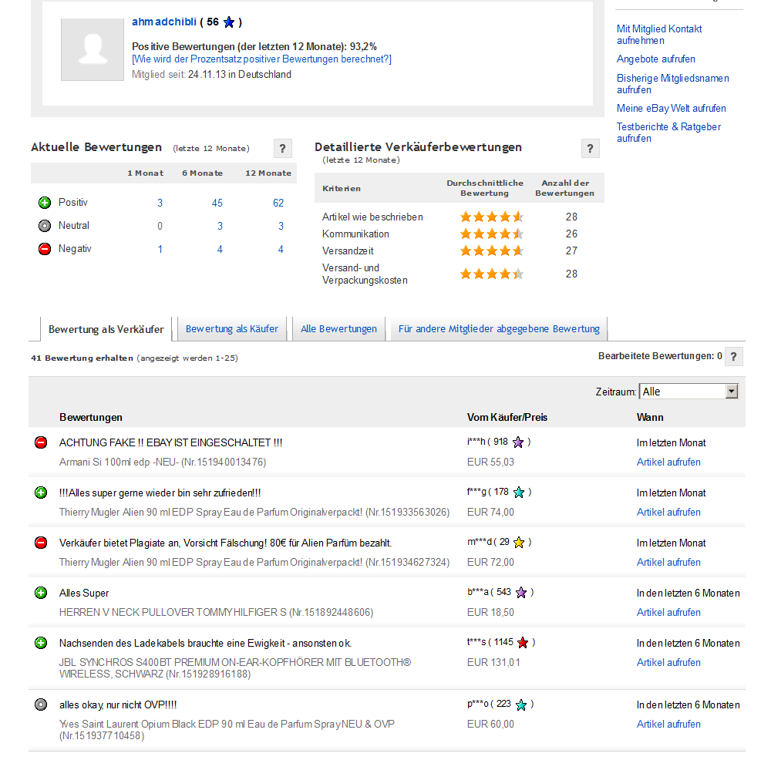Image resolution: width=771 pixels, height=760 pixels.
Task: Click help icon beside Aktuelle Bewertungen
Action: click(283, 149)
